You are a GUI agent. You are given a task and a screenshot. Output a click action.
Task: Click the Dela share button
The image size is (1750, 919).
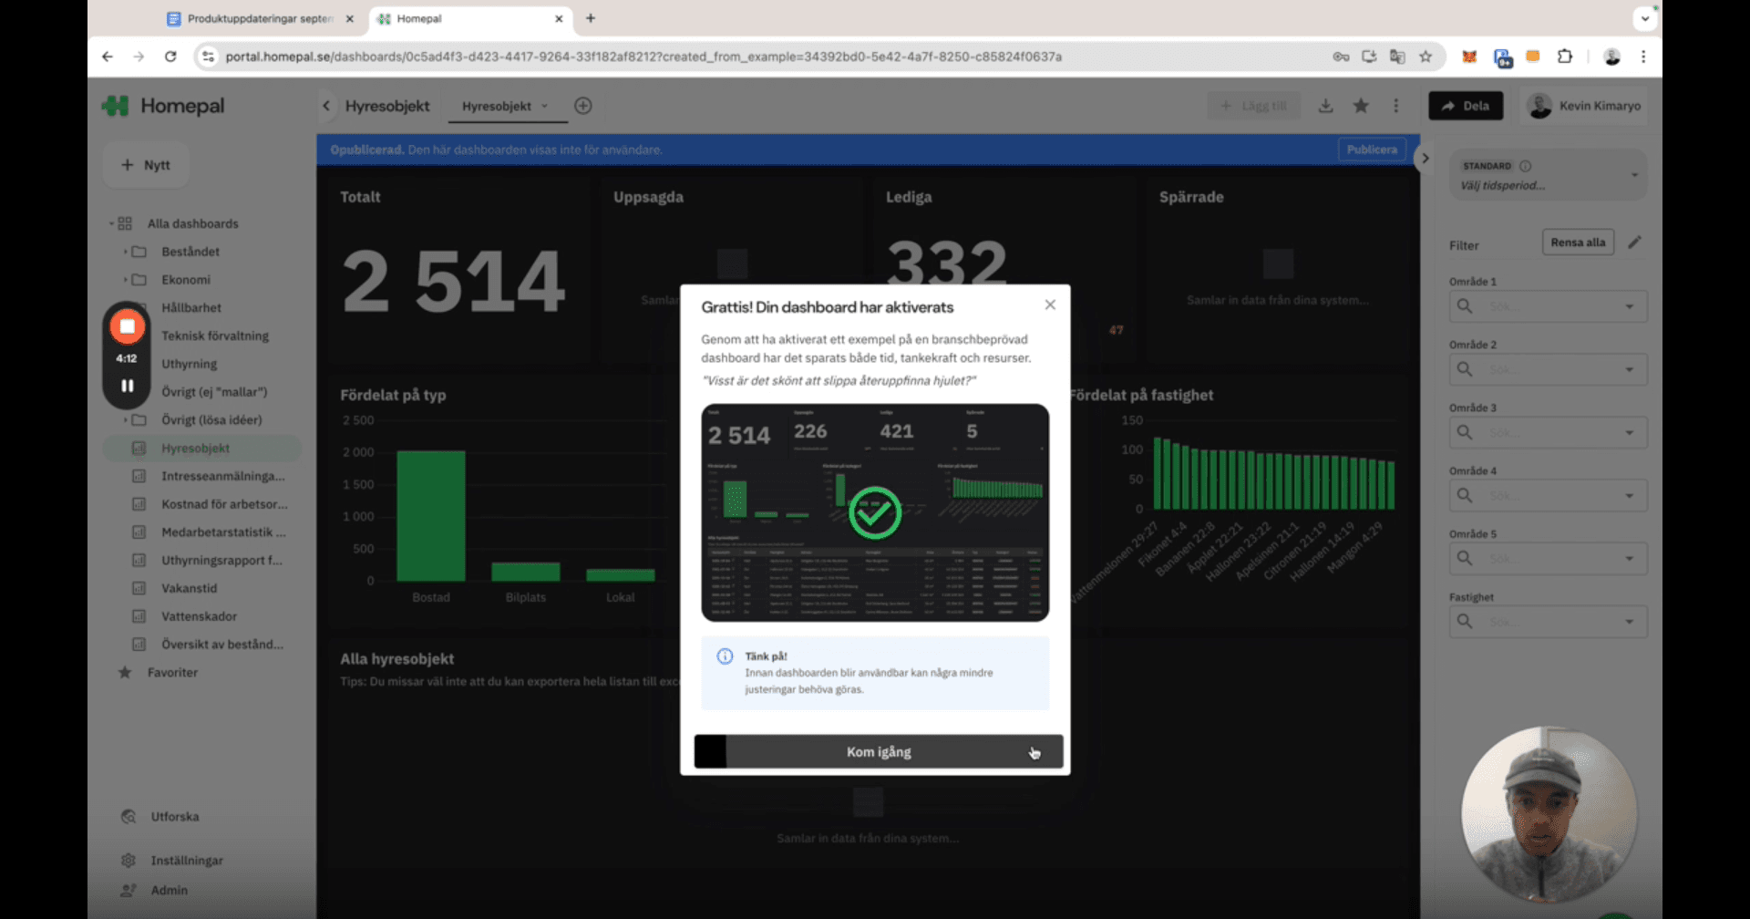1466,106
